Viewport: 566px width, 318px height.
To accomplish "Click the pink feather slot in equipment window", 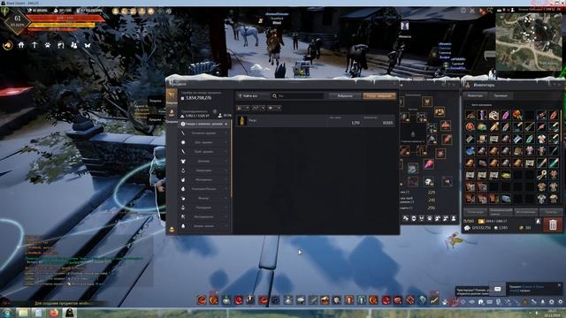I will (x=428, y=164).
